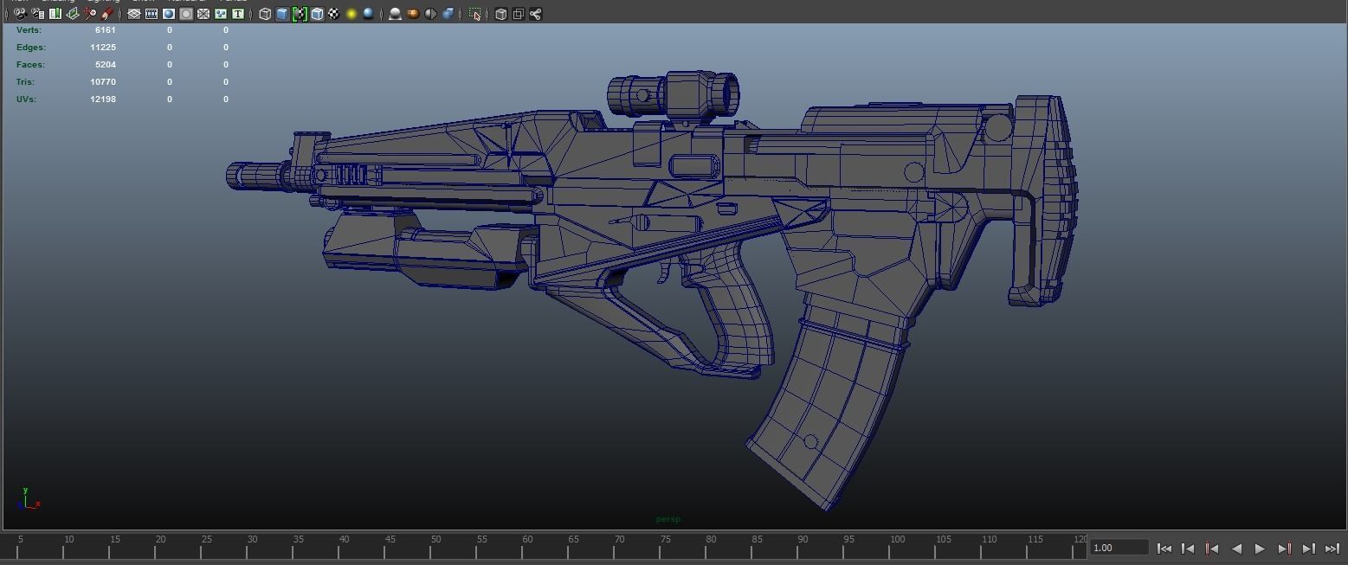Enable Screen Space Ambient Occlusion icon
Viewport: 1348px width, 565px height.
point(395,14)
